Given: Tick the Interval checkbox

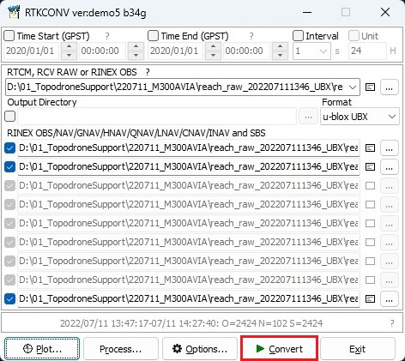Looking at the screenshot, I should coord(298,36).
